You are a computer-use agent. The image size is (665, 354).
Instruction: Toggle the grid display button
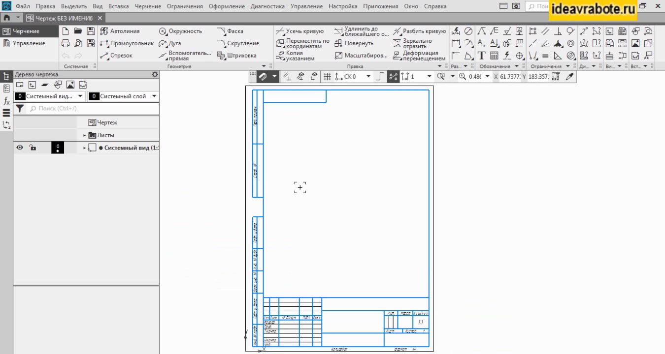point(327,77)
